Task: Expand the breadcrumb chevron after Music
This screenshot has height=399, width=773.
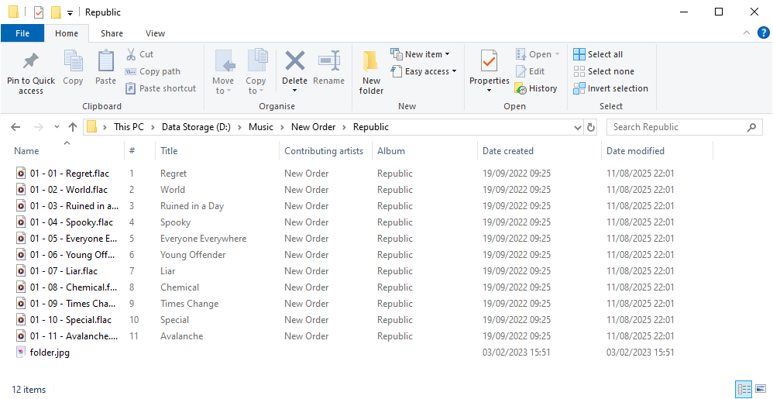Action: [x=282, y=127]
